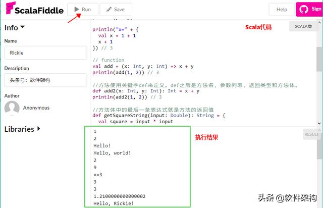
Task: Click the ScalaFiddle logo
Action: click(x=35, y=9)
